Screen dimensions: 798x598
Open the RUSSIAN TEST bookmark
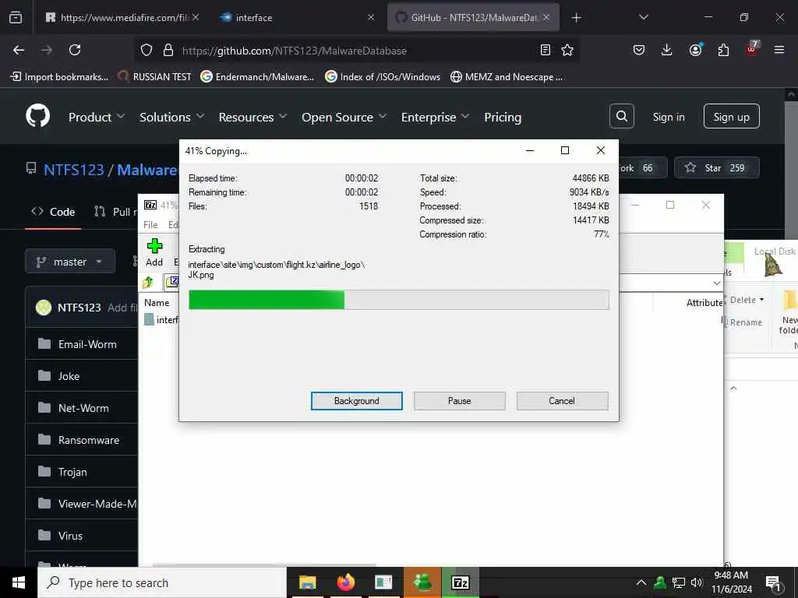pos(154,77)
